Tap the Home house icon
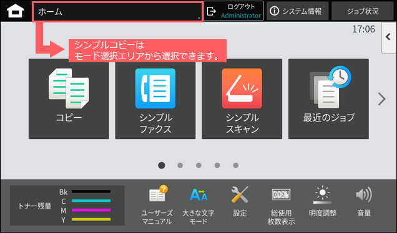Image resolution: width=397 pixels, height=233 pixels. coord(16,11)
